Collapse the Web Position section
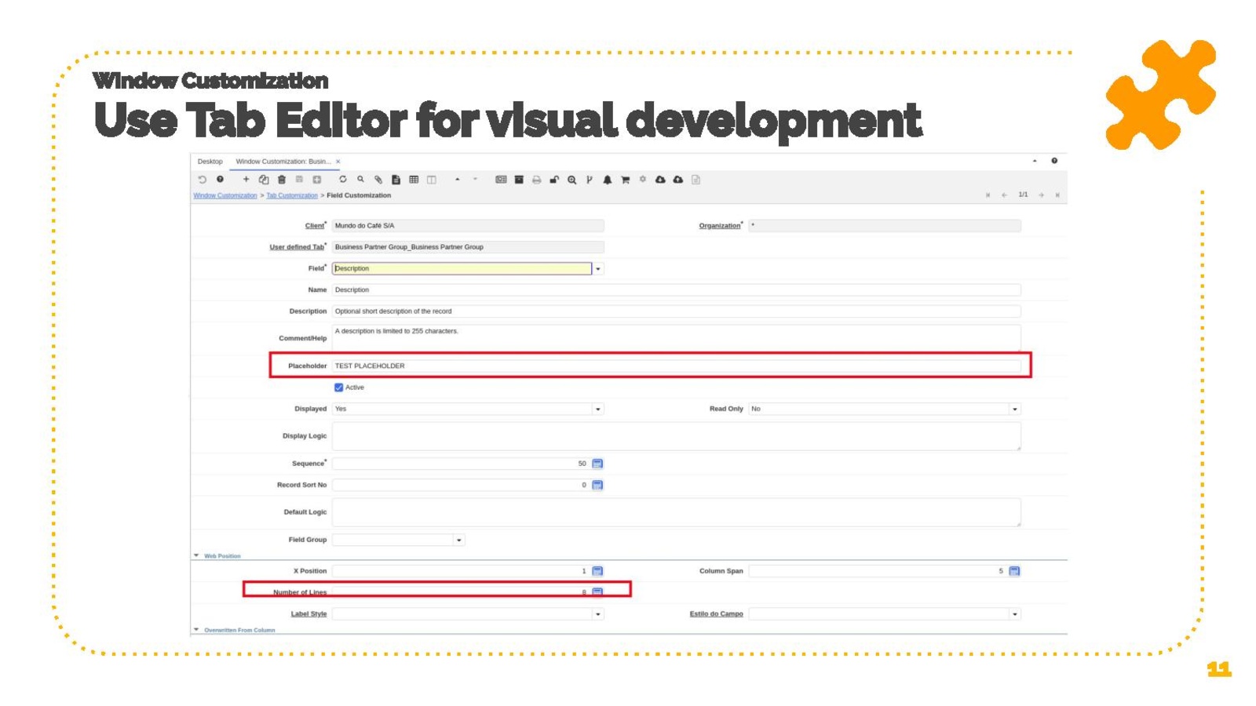This screenshot has width=1256, height=706. pyautogui.click(x=197, y=555)
